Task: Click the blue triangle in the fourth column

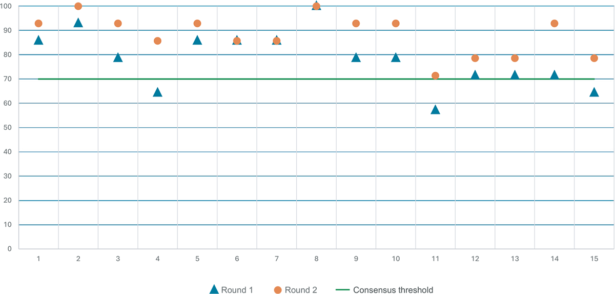Action: coord(157,92)
